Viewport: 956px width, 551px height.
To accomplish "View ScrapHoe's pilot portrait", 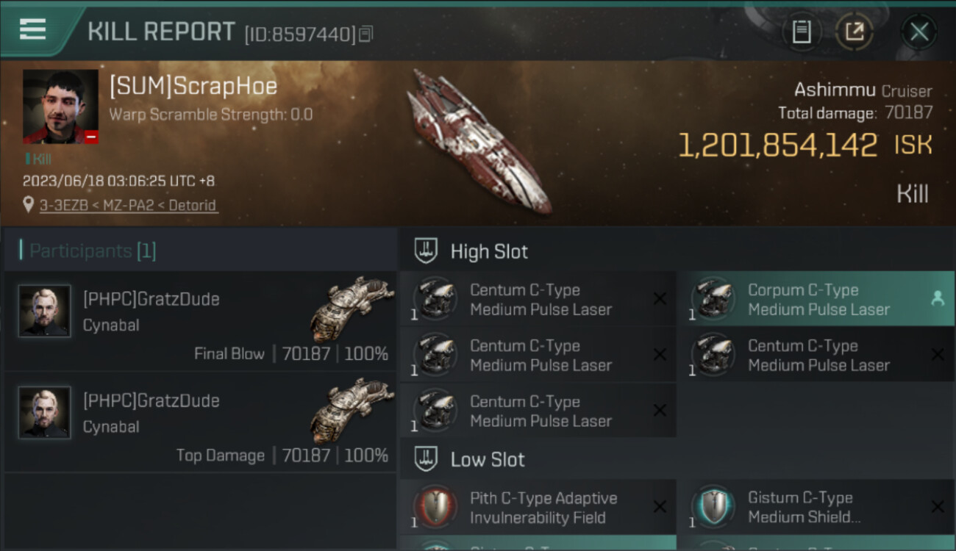I will (60, 107).
